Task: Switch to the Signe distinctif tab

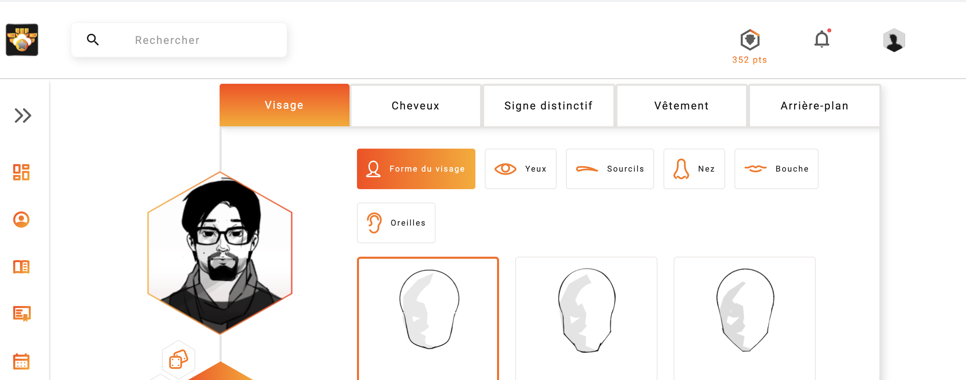Action: (548, 106)
